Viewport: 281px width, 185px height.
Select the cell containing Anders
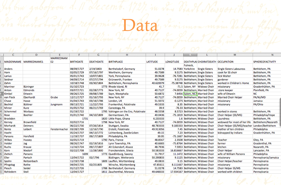pos(13,69)
